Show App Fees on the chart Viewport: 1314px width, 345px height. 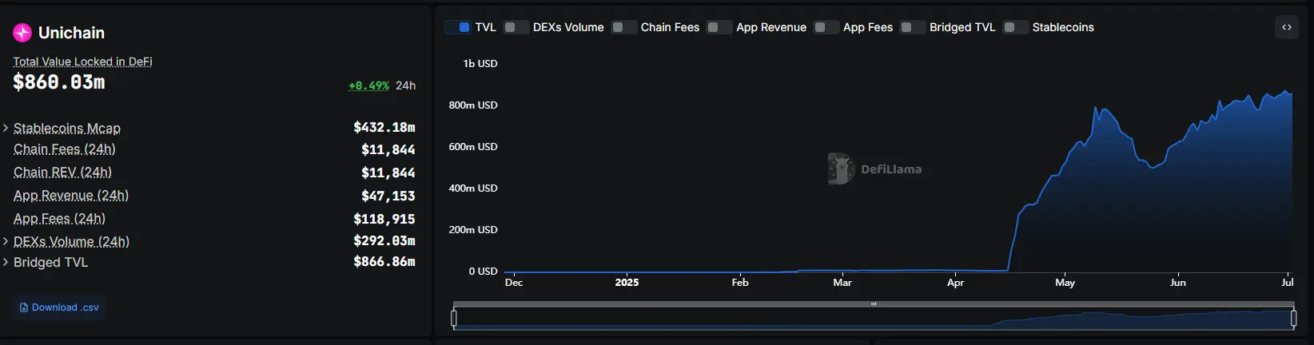pos(826,27)
